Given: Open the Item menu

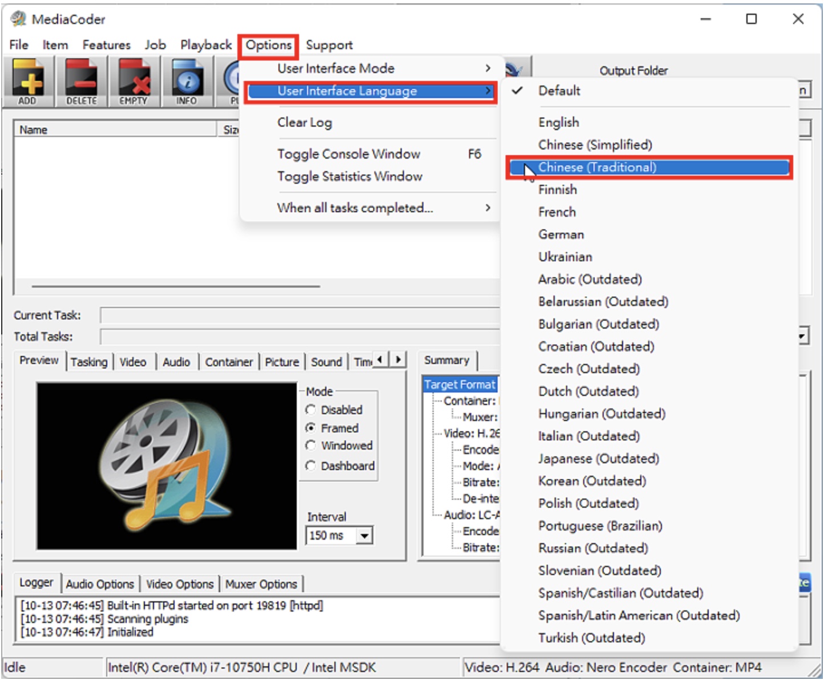Looking at the screenshot, I should (55, 44).
